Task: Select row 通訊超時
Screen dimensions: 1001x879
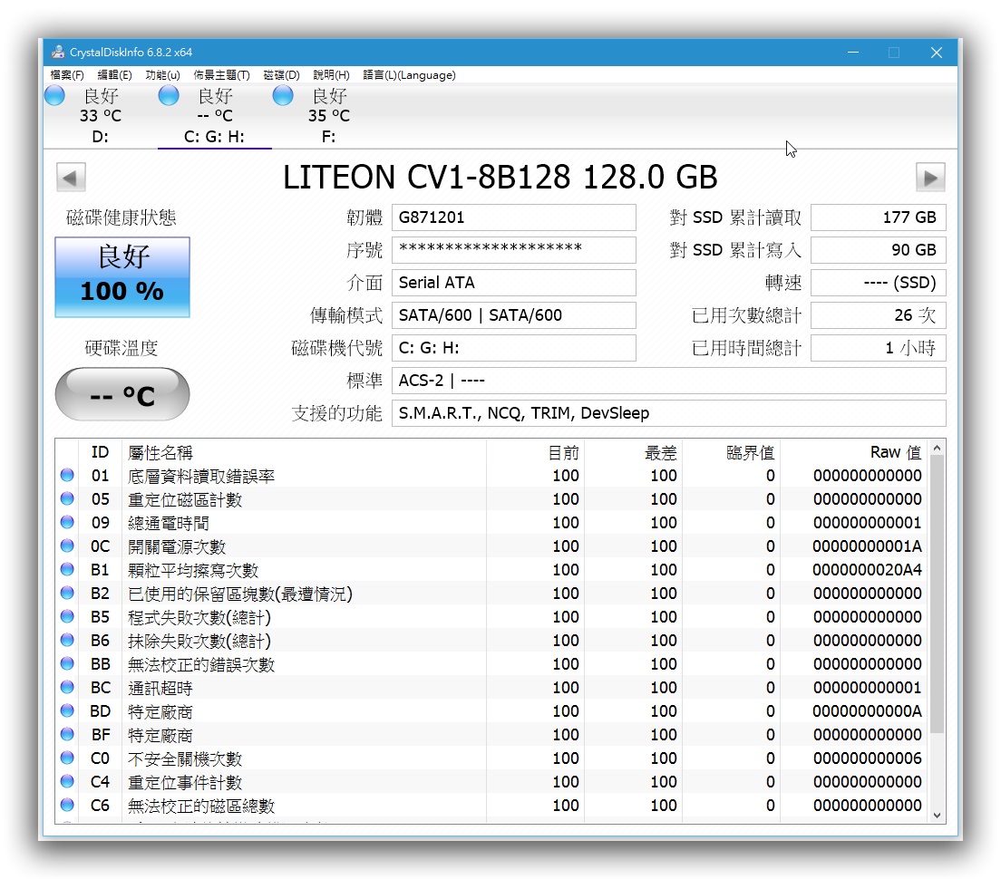Action: (x=492, y=688)
